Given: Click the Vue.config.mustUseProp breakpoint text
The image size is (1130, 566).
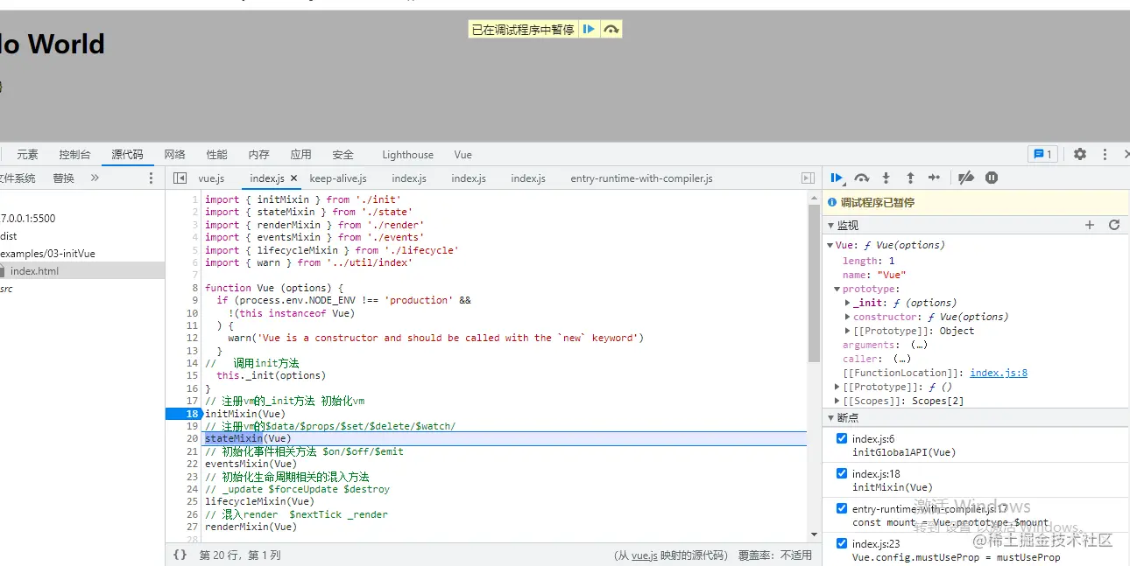Looking at the screenshot, I should pyautogui.click(x=956, y=557).
